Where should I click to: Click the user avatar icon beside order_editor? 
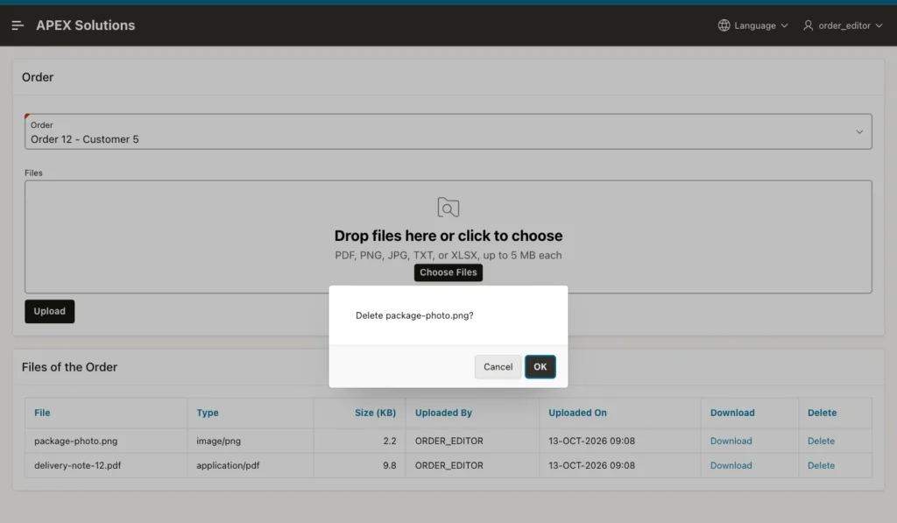[808, 25]
